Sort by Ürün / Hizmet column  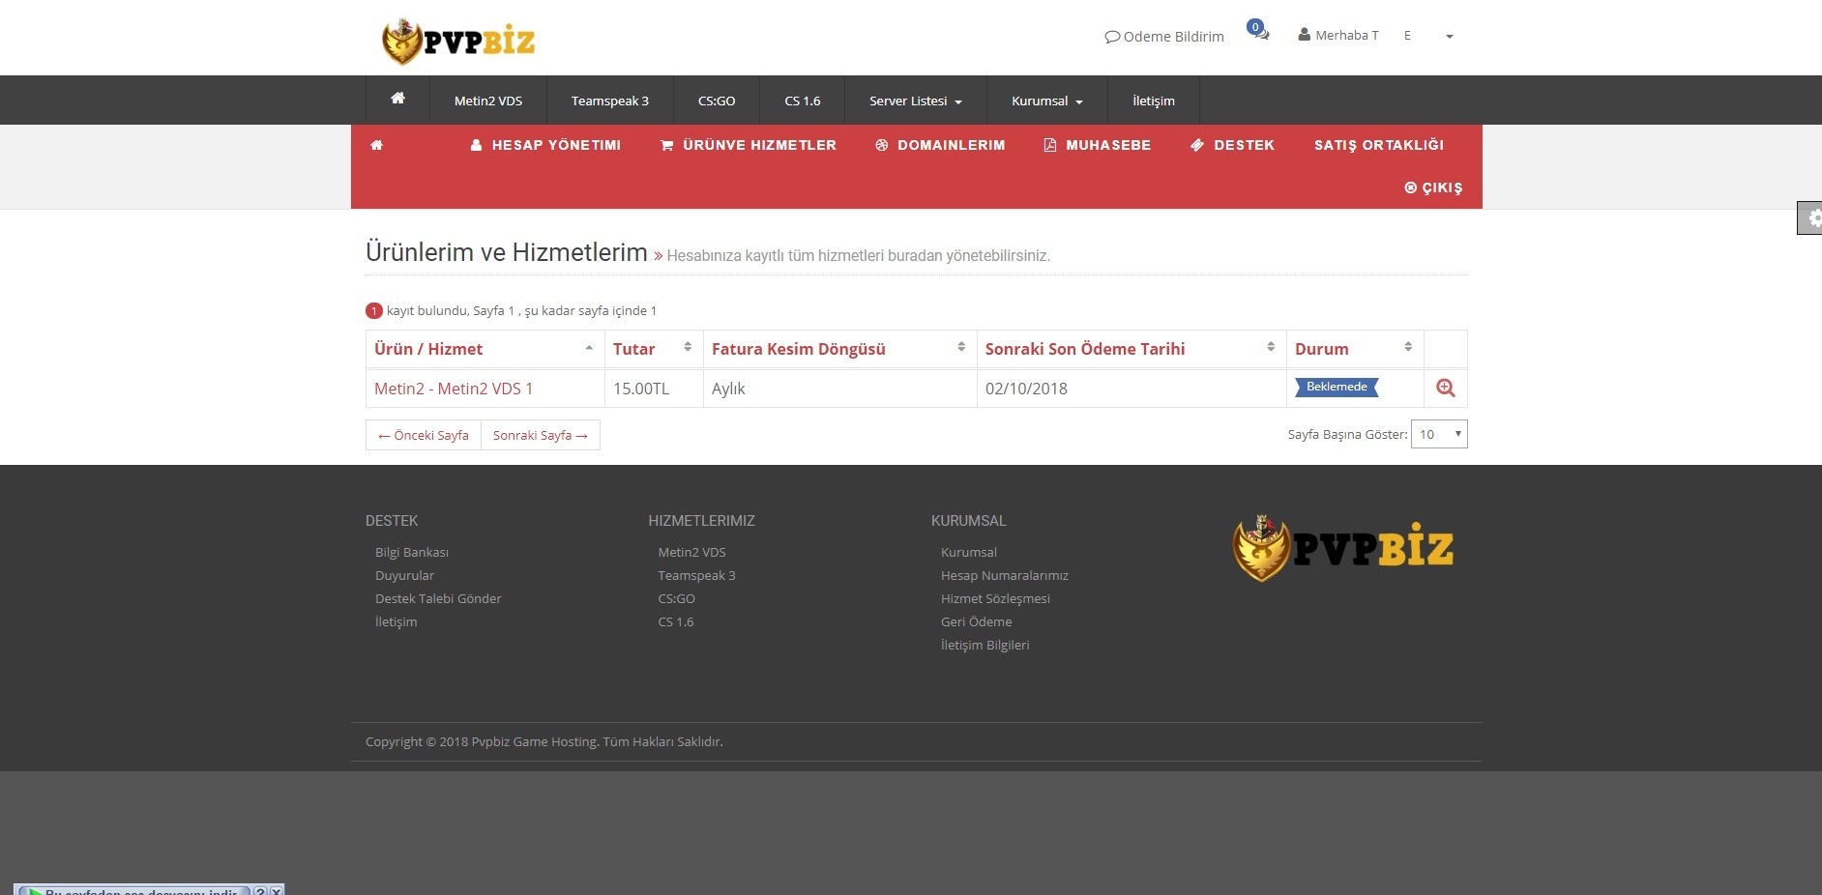[x=485, y=349]
